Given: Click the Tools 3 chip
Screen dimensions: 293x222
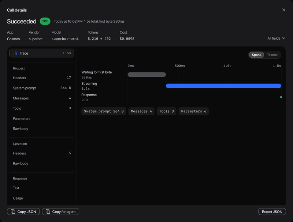Looking at the screenshot, I should pyautogui.click(x=166, y=111).
